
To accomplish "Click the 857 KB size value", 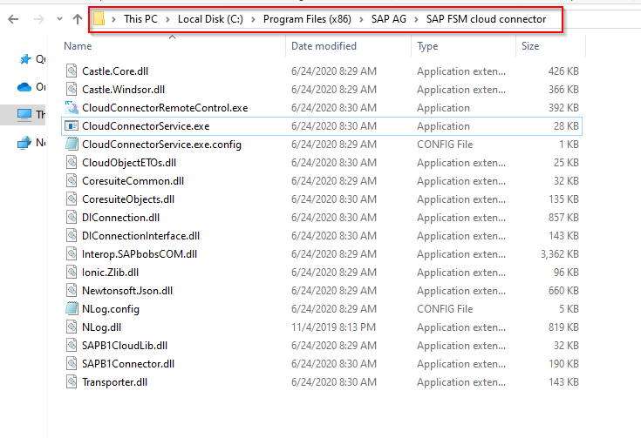I will 563,218.
